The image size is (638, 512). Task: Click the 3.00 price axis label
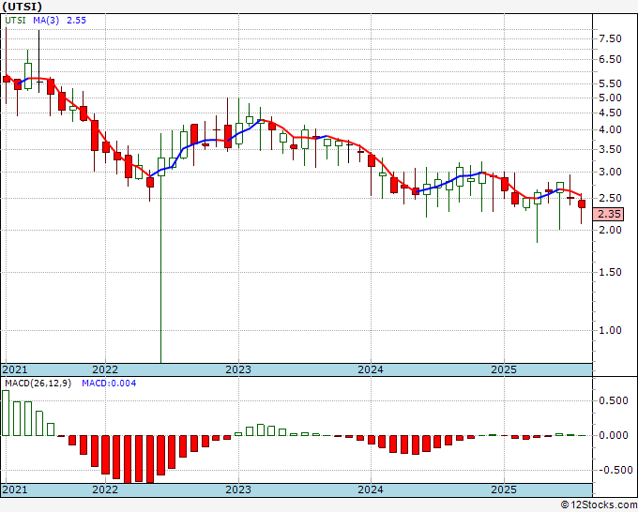(610, 172)
